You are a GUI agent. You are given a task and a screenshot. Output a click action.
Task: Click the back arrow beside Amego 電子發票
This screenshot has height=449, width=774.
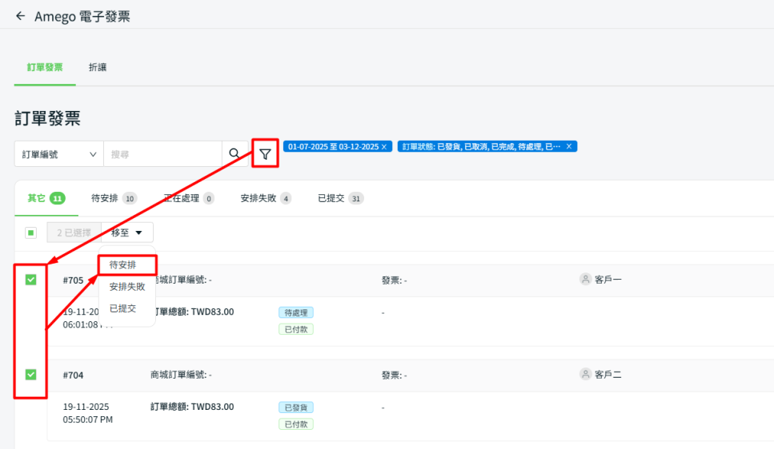point(20,16)
